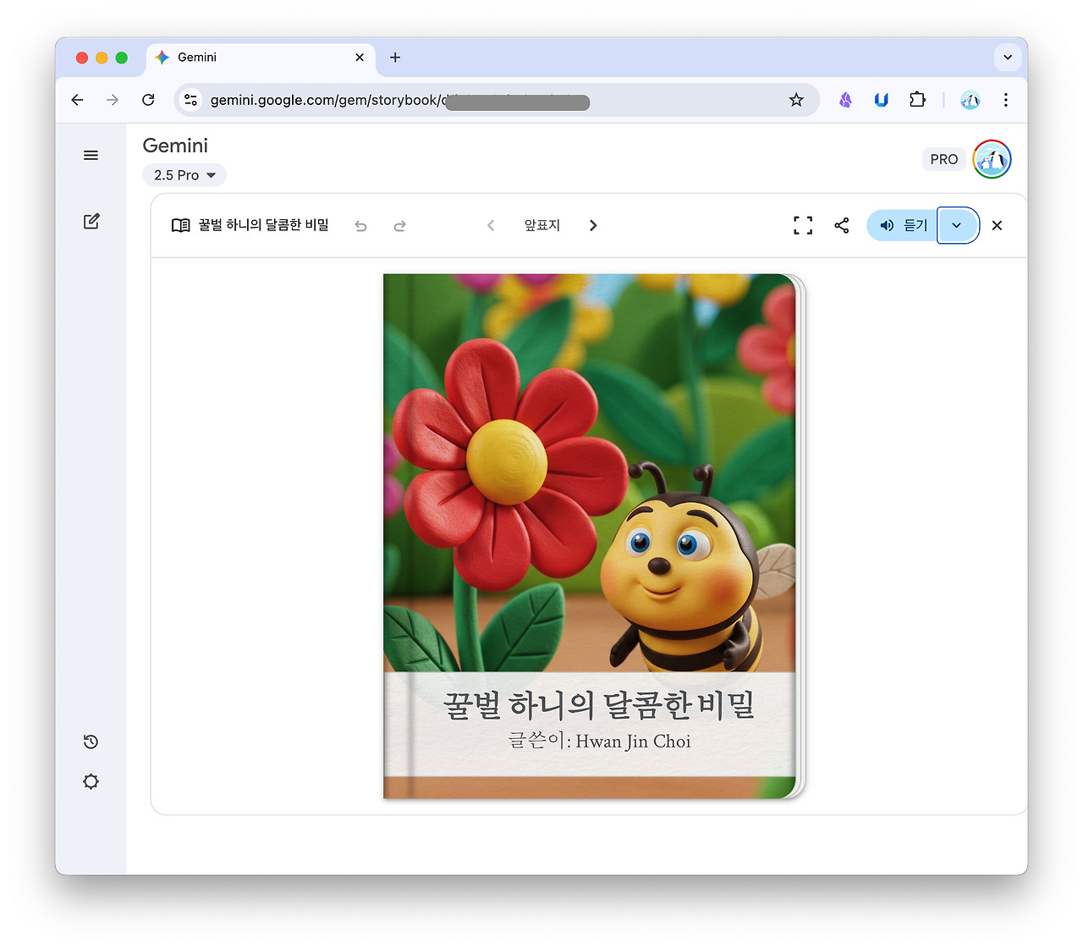The height and width of the screenshot is (948, 1083).
Task: Close the Gemini browser tab
Action: (360, 58)
